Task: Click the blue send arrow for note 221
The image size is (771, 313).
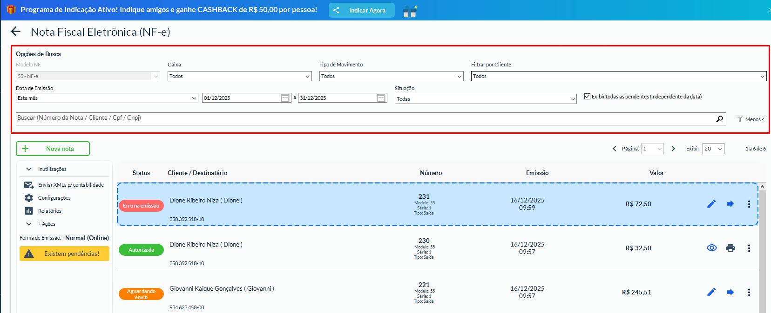Action: point(730,292)
